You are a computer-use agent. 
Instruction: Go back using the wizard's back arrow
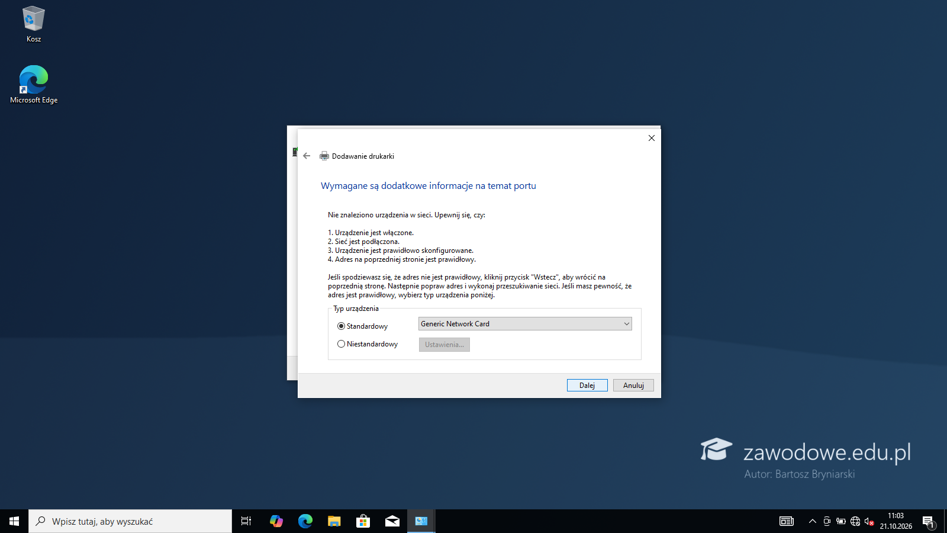(307, 156)
